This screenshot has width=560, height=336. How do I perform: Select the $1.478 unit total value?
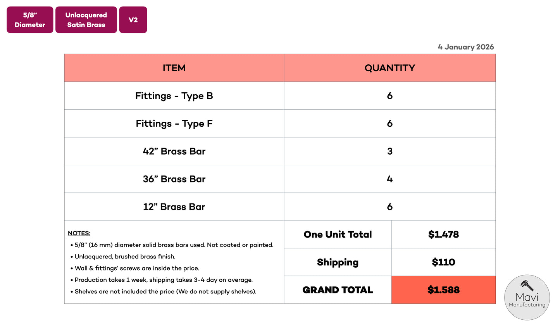443,234
